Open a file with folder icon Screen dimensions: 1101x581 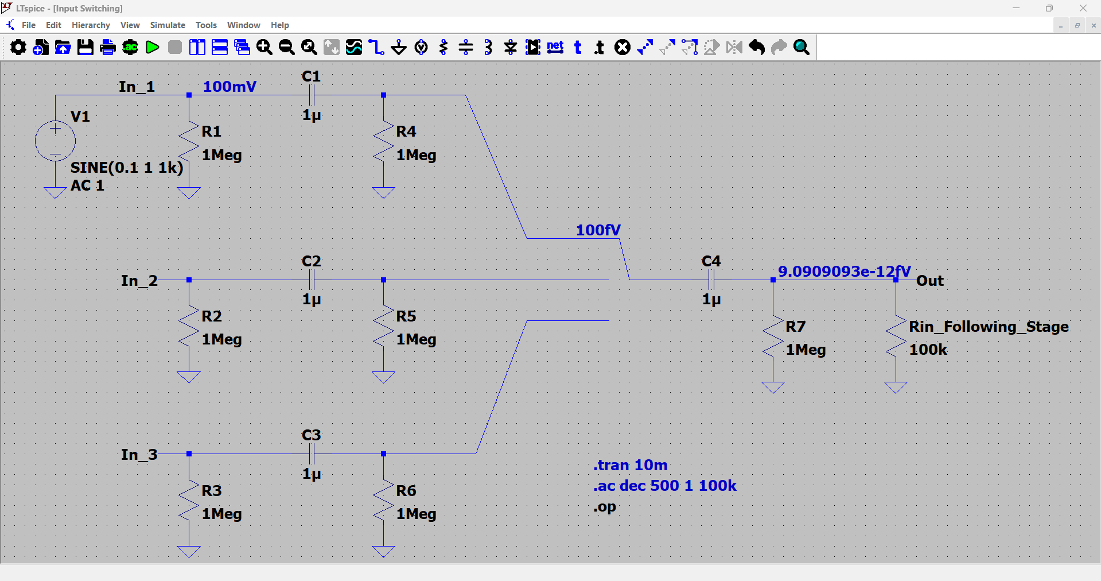click(x=63, y=47)
